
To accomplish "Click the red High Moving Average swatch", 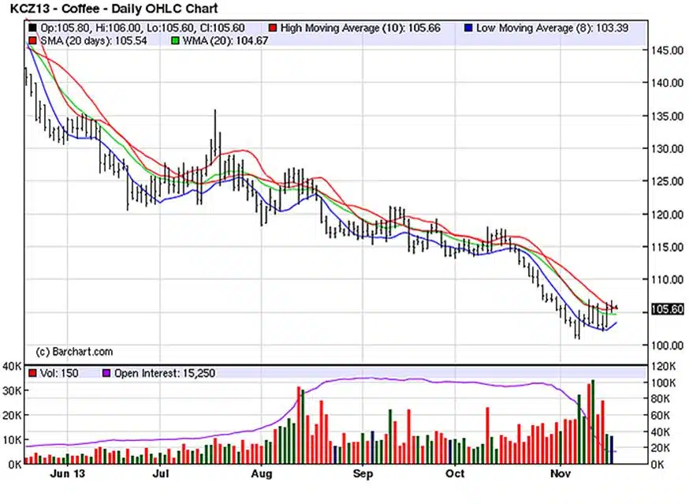I will click(274, 28).
